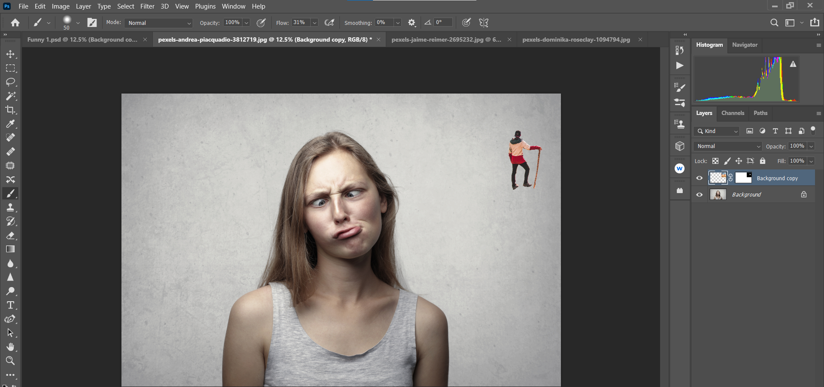Select the Eraser tool

click(10, 235)
